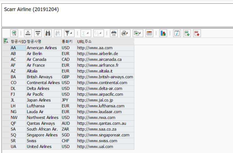233x153 pixels.
Task: Click the Air Berlin cell
Action: [43, 54]
